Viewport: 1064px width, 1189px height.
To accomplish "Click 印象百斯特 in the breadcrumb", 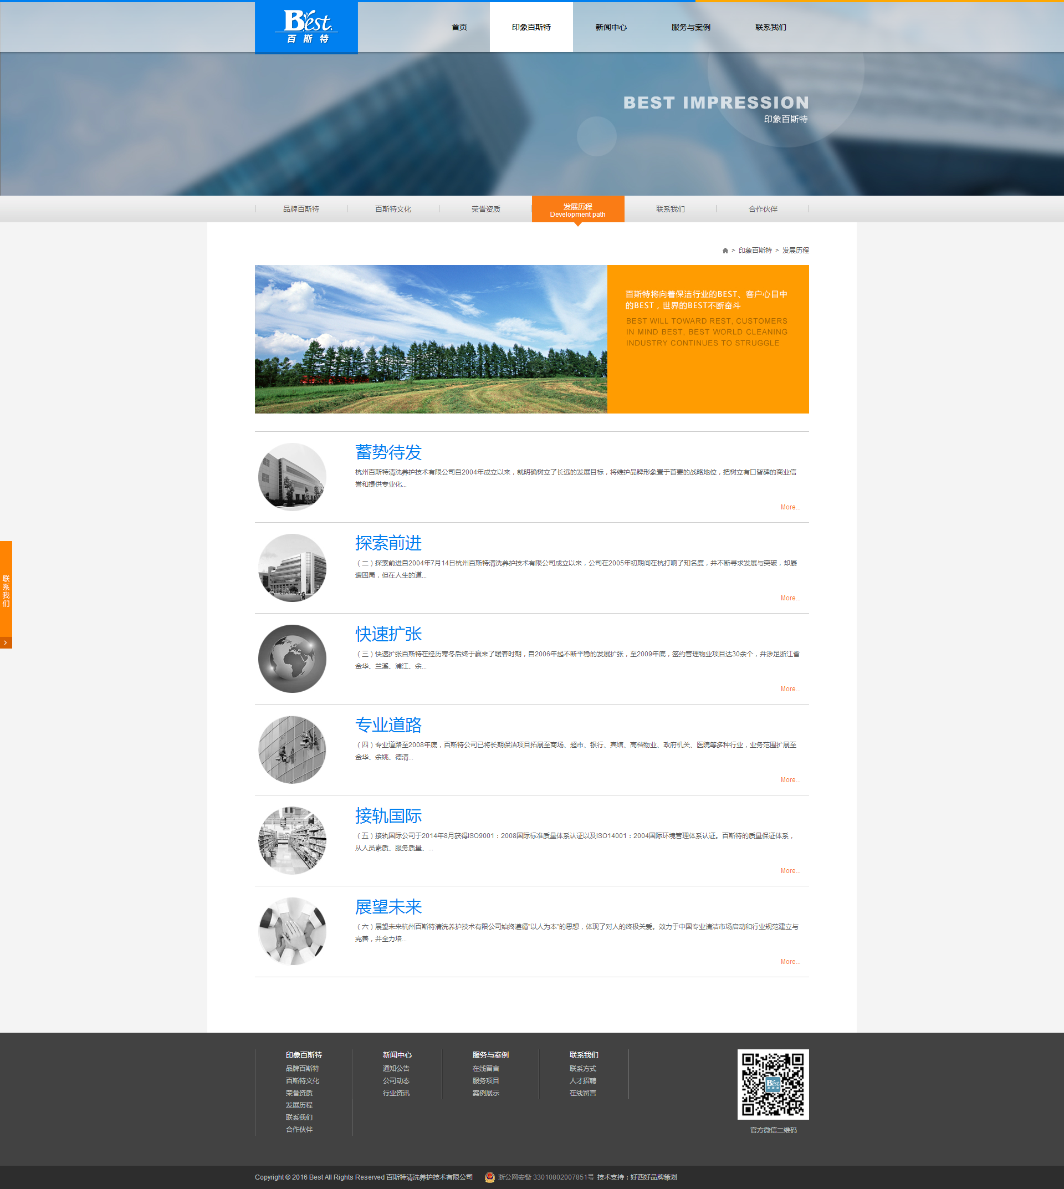I will click(x=755, y=251).
